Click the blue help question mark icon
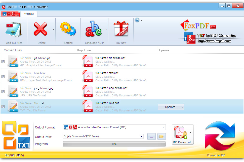The image size is (244, 162). (137, 20)
